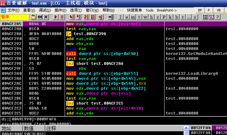Image resolution: width=227 pixels, height=135 pixels.
Task: Open the 插件(P) menu
Action: point(60,10)
